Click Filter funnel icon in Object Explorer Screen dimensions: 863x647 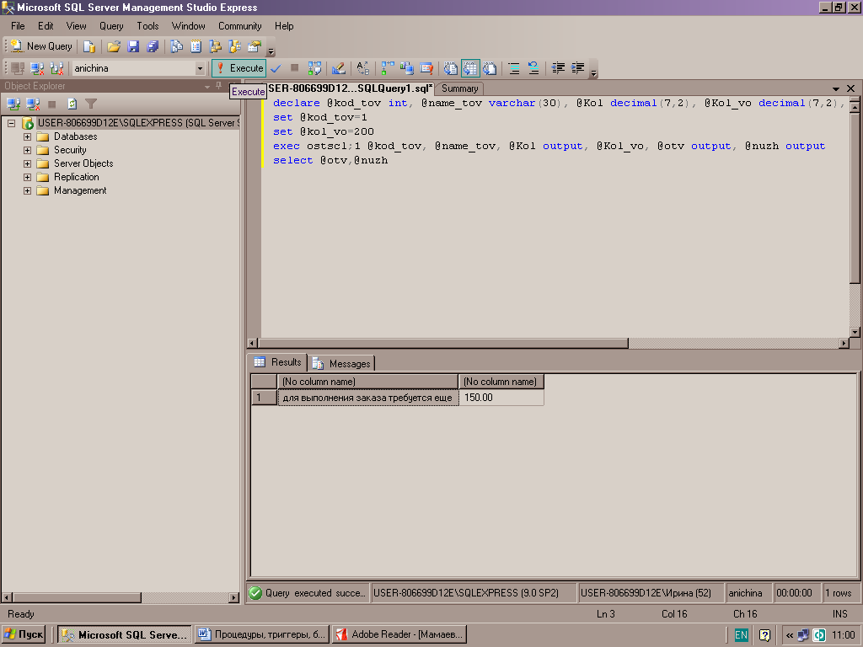pyautogui.click(x=91, y=104)
